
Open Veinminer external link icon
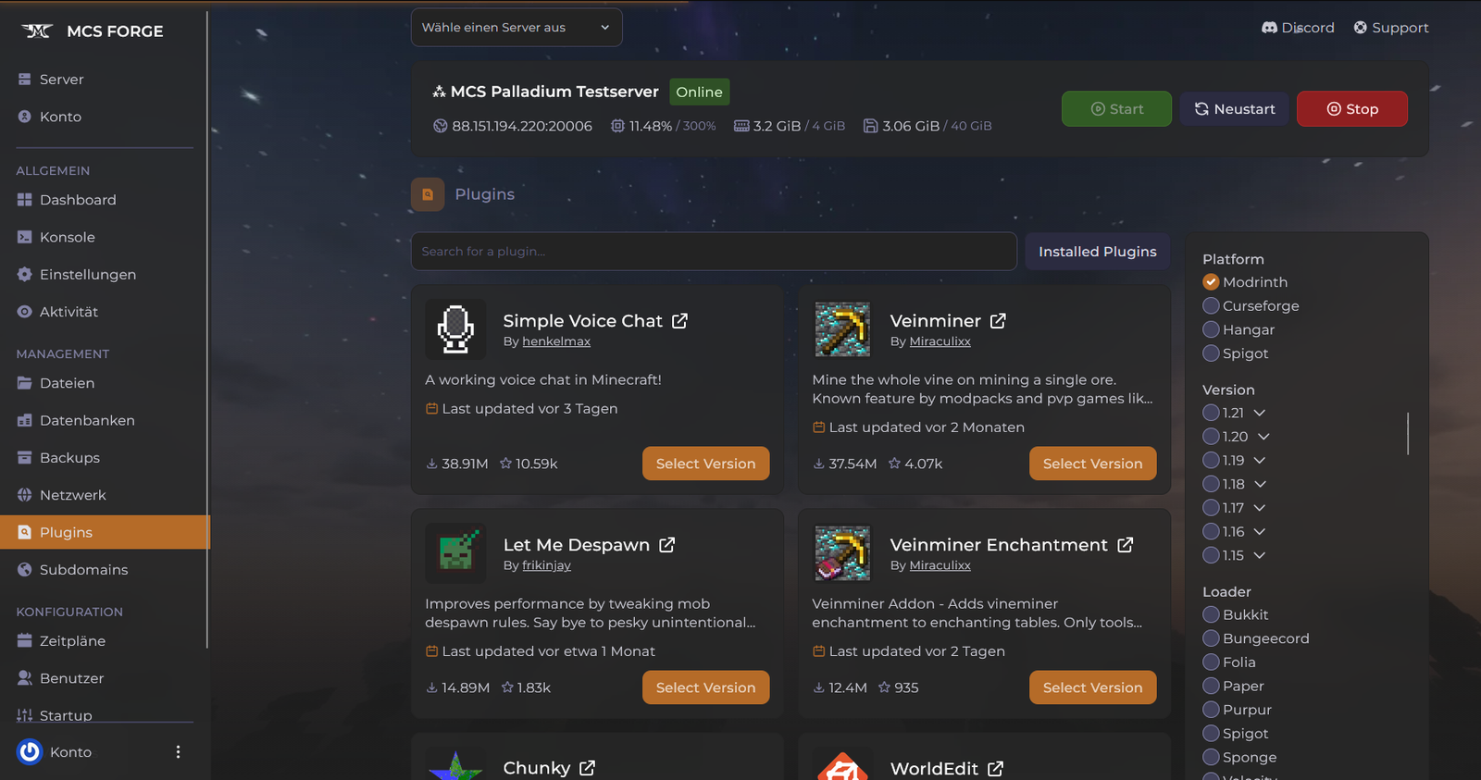998,321
